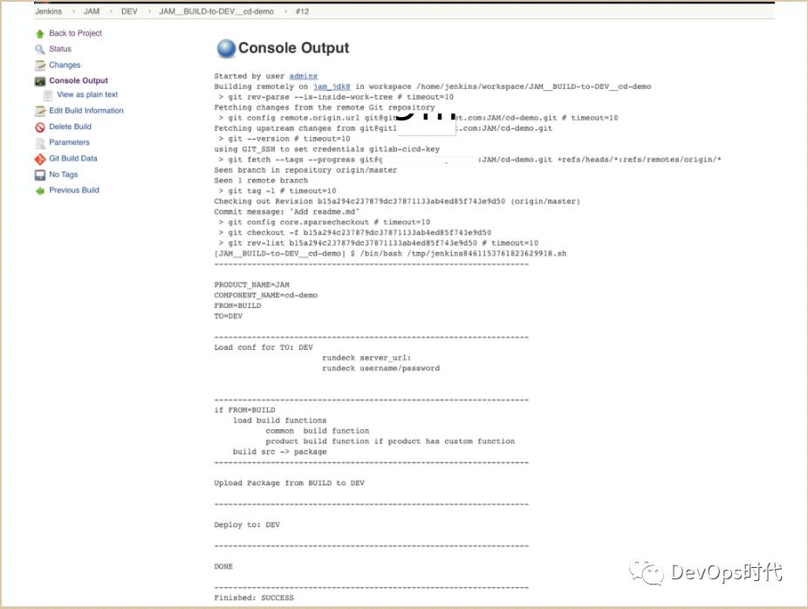This screenshot has width=808, height=609.
Task: Click the Previous Build green arrow icon
Action: pyautogui.click(x=39, y=190)
